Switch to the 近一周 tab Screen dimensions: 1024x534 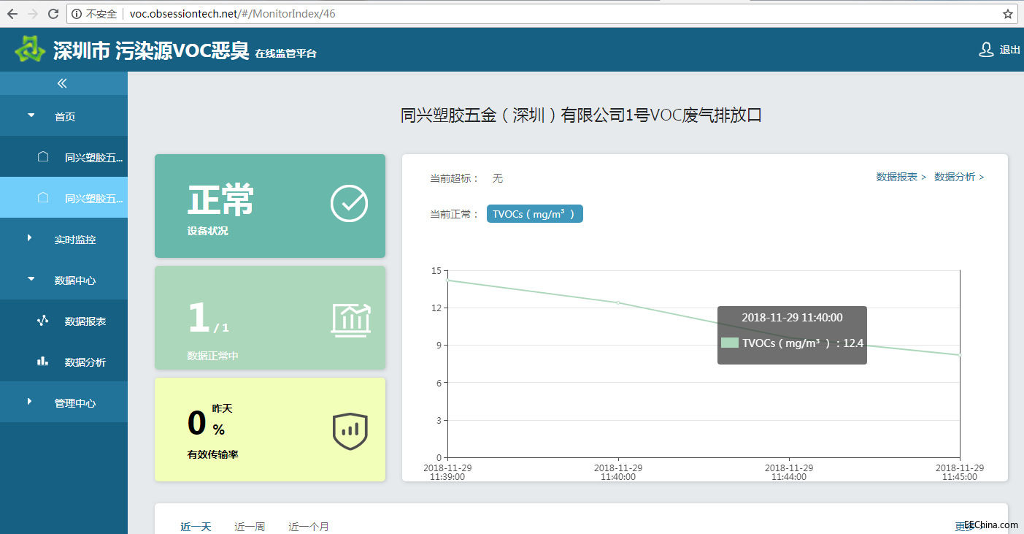pyautogui.click(x=250, y=527)
